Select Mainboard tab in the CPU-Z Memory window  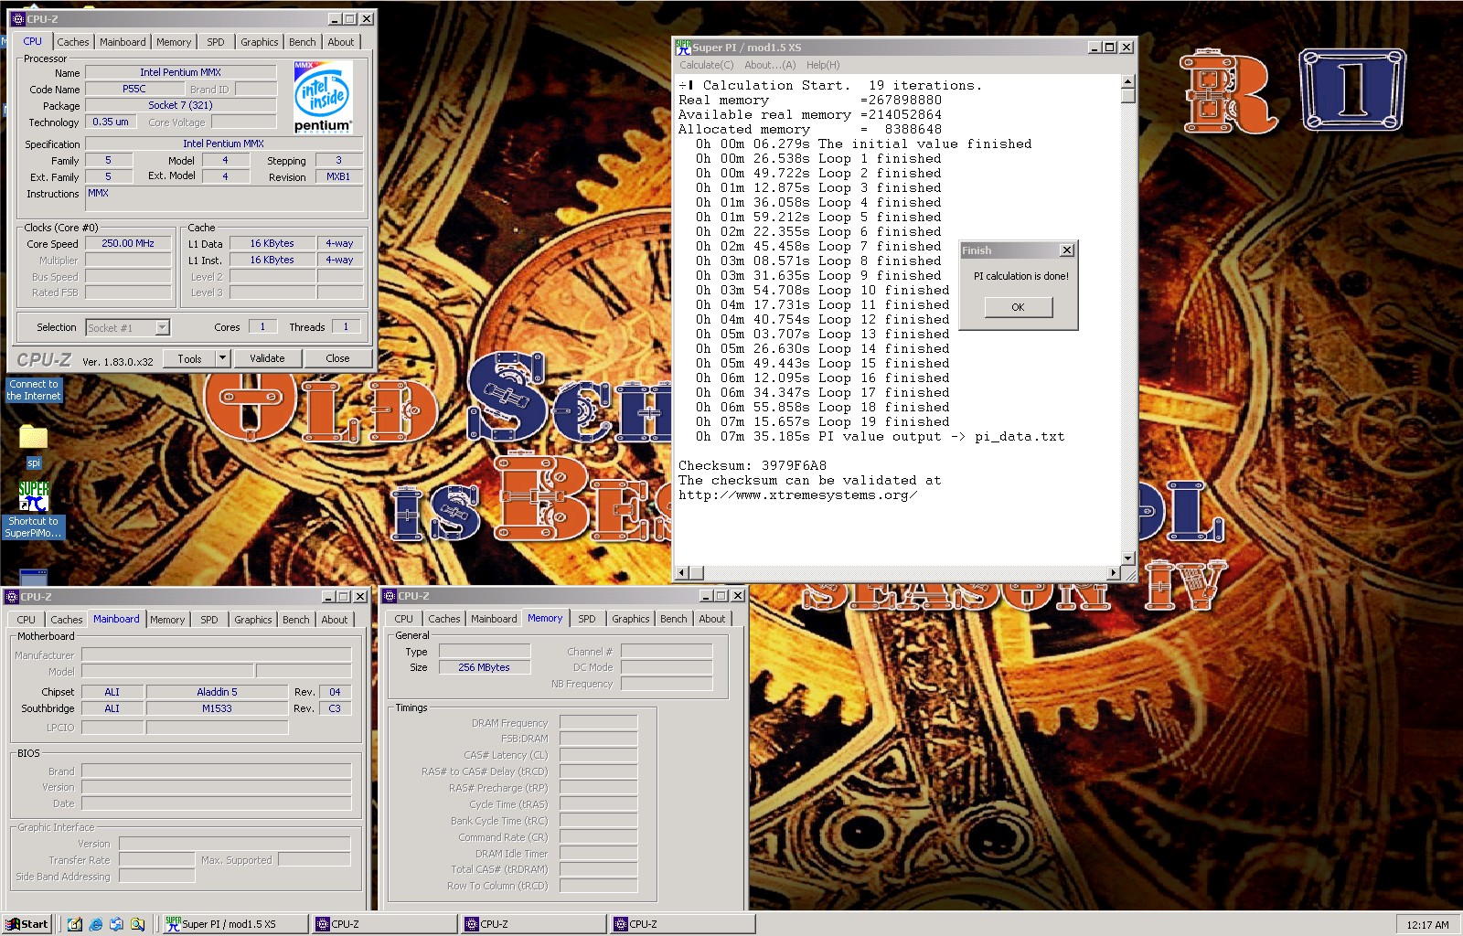[x=494, y=619]
